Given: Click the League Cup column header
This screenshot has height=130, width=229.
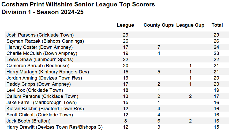Looking at the screenshot, I should 190,25.
